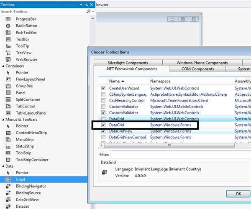Viewport: 251px width, 209px height.
Task: Select the RadioButton control icon
Action: (x=8, y=25)
